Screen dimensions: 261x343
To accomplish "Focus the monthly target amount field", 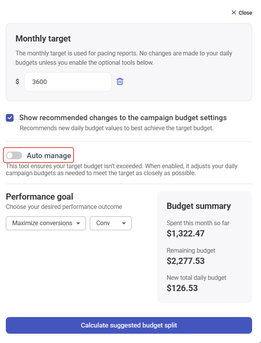I will [68, 82].
